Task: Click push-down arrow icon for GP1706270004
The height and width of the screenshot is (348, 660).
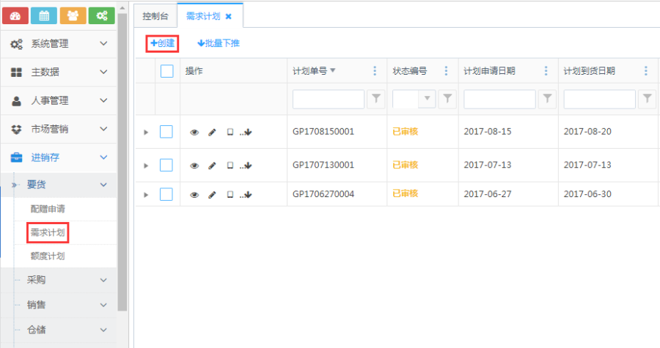Action: pos(248,195)
